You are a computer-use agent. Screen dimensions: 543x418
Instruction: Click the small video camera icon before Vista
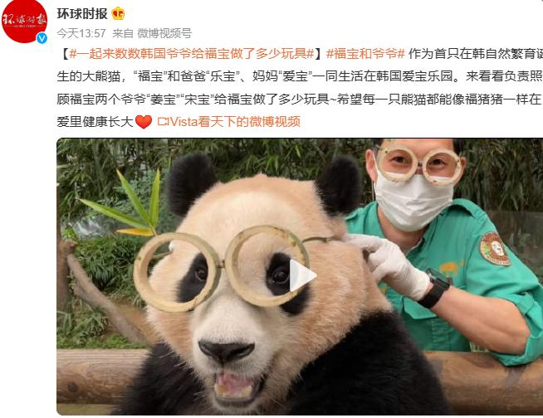click(x=163, y=121)
